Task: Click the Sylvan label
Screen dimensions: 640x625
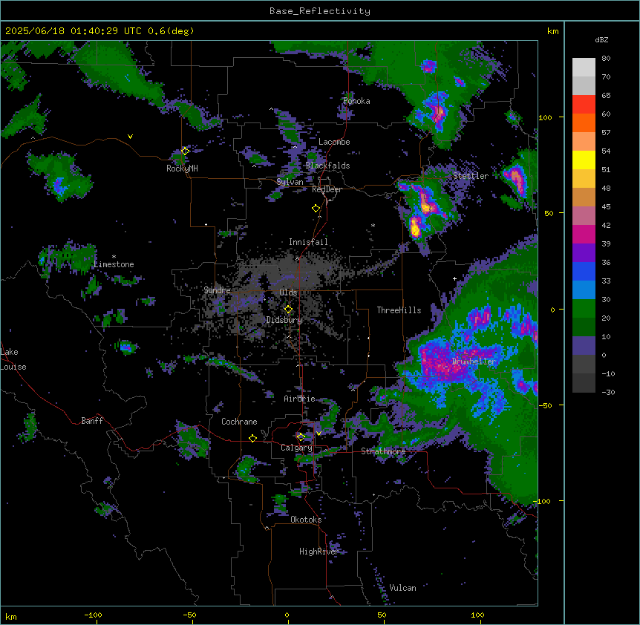Action: point(290,182)
